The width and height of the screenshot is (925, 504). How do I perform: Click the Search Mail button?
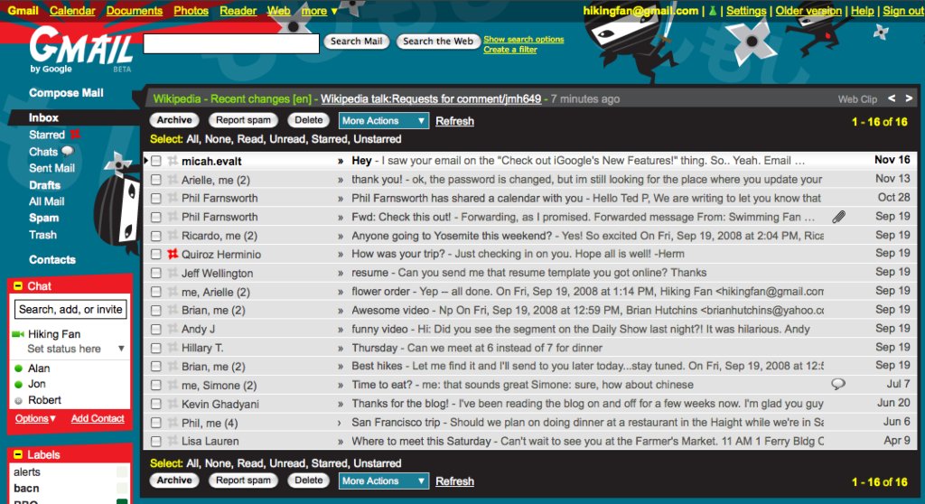[356, 42]
